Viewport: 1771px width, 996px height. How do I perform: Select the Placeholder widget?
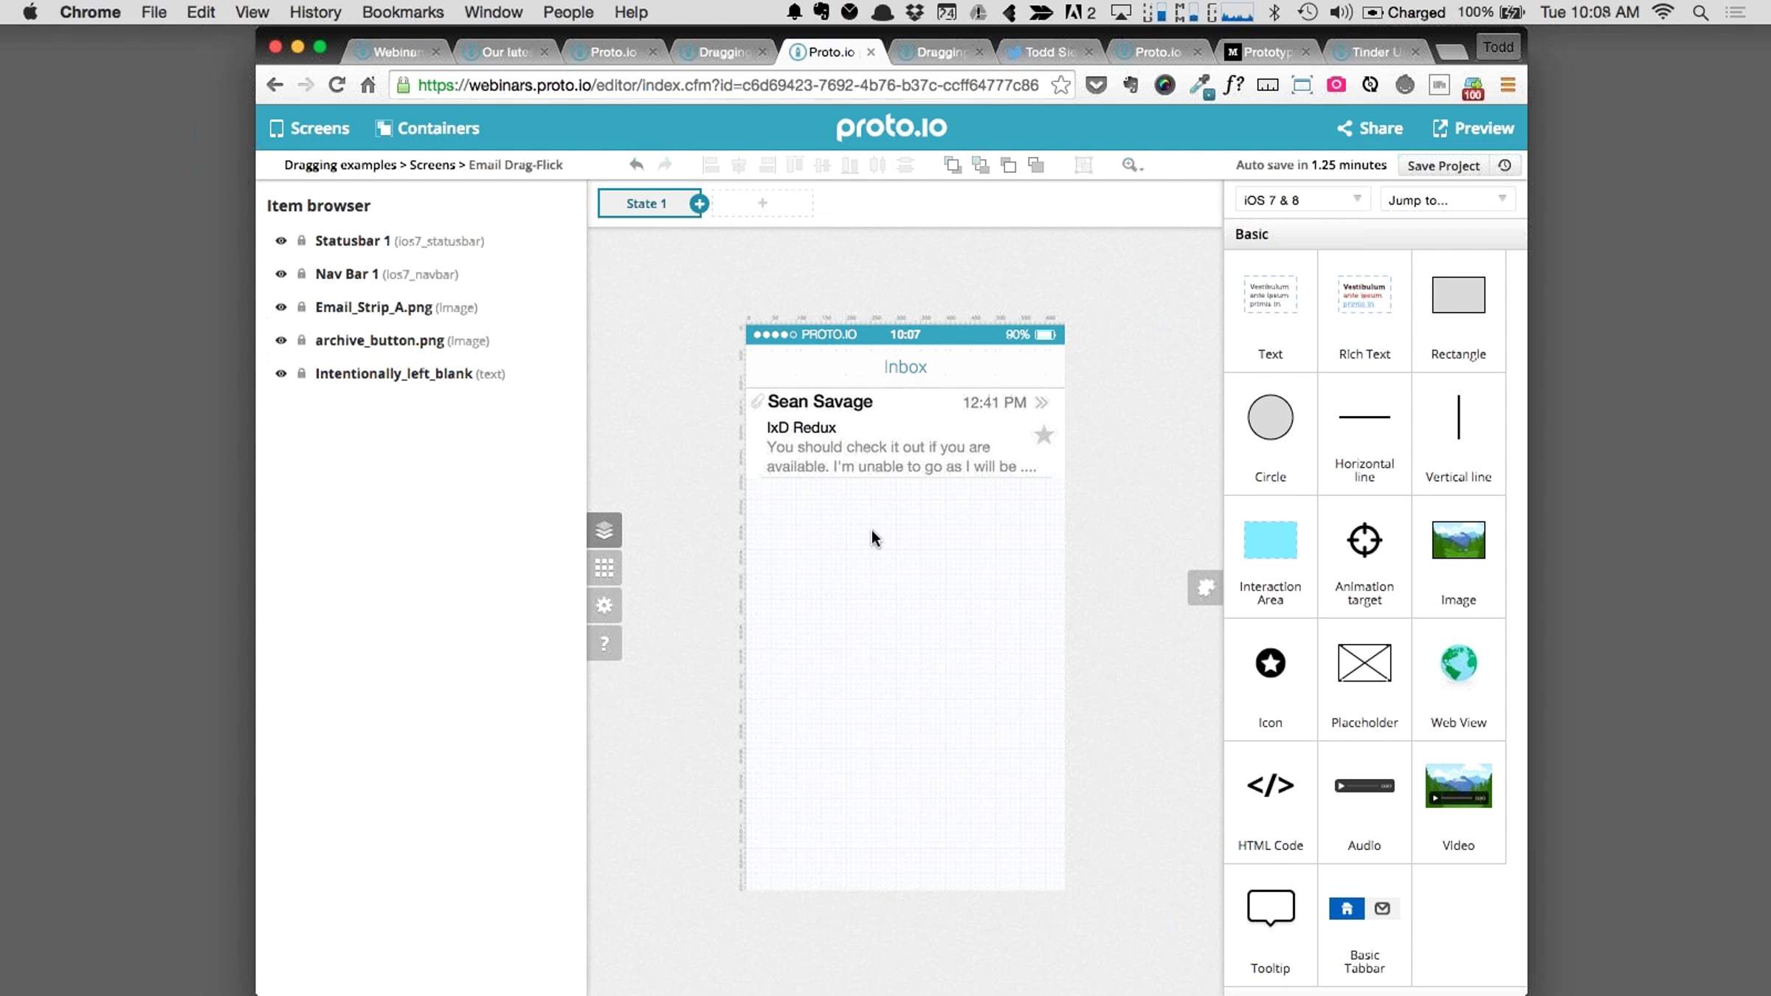pyautogui.click(x=1364, y=663)
